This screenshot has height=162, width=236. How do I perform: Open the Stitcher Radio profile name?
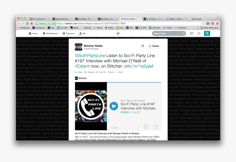click(93, 46)
